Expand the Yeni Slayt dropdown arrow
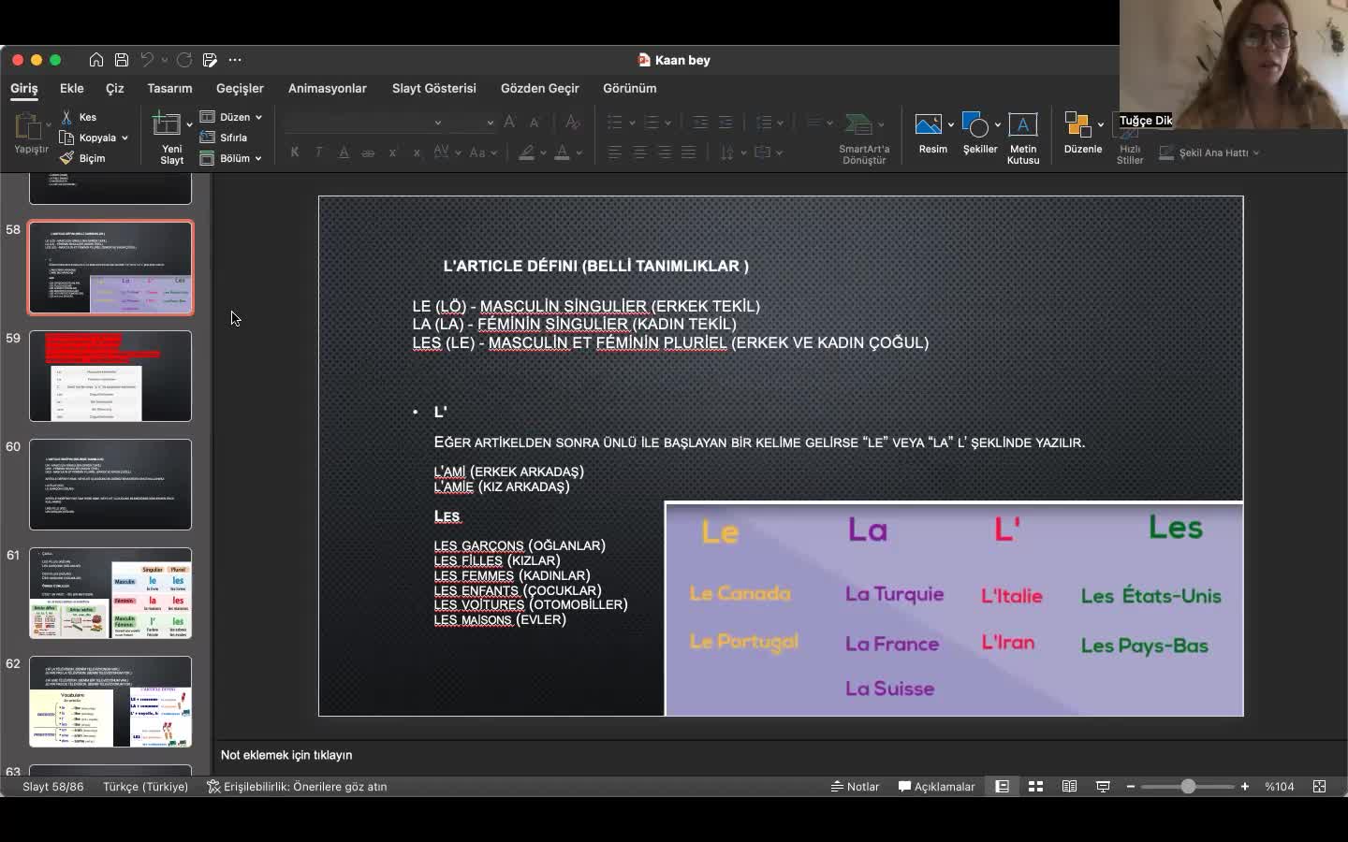The image size is (1348, 842). tap(189, 123)
